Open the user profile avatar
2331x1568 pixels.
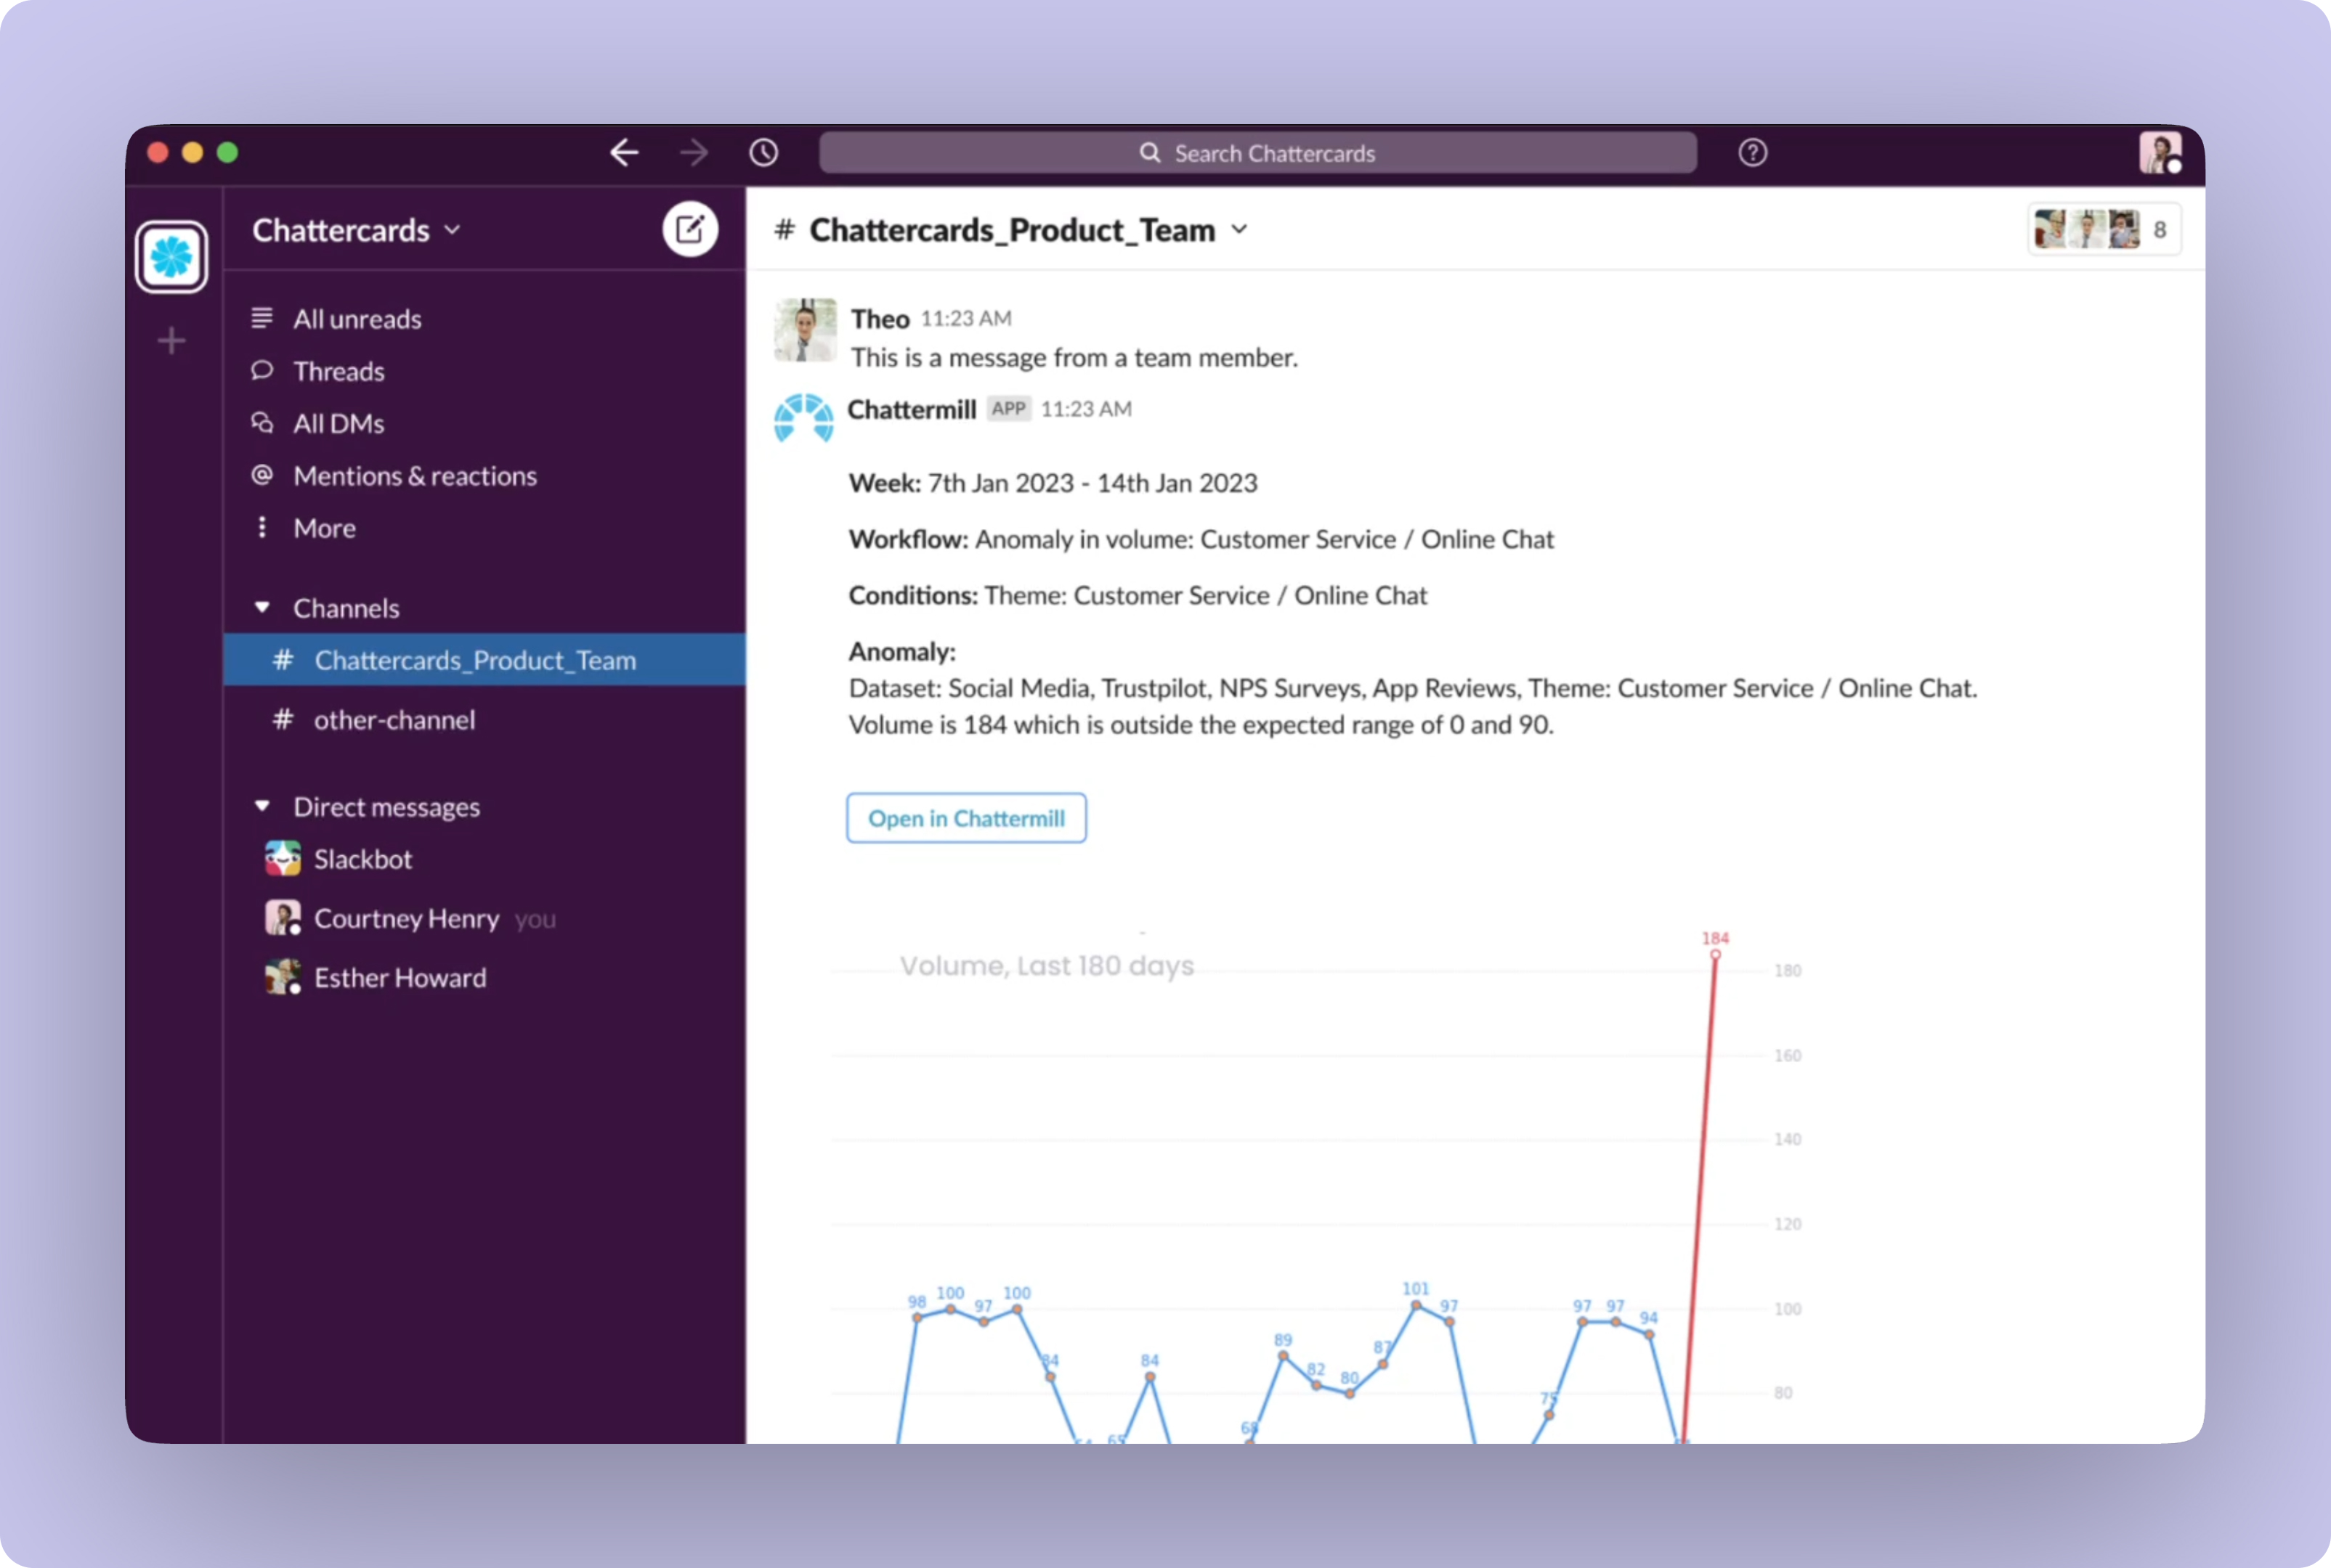tap(2159, 153)
